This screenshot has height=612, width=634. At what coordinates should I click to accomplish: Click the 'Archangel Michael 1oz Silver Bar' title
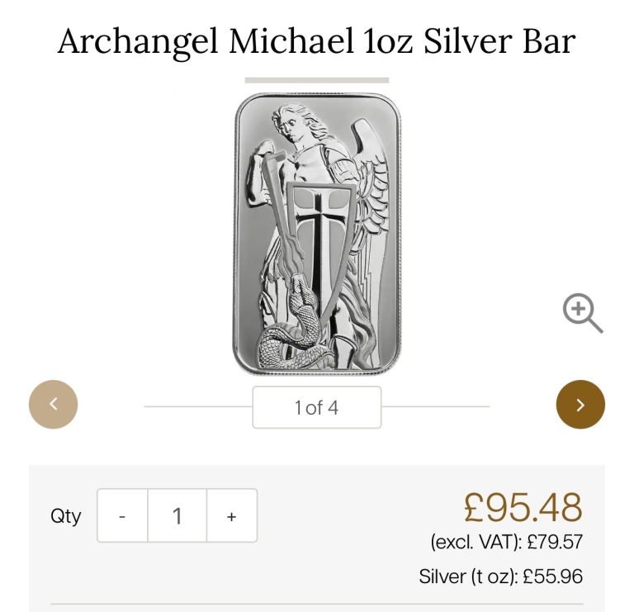317,41
